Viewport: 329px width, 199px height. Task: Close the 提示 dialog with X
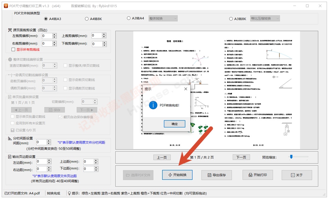[x=185, y=89]
